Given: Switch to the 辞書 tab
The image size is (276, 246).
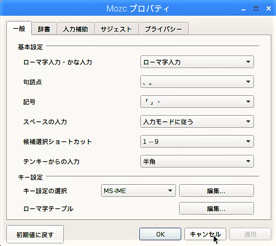Looking at the screenshot, I should point(44,29).
